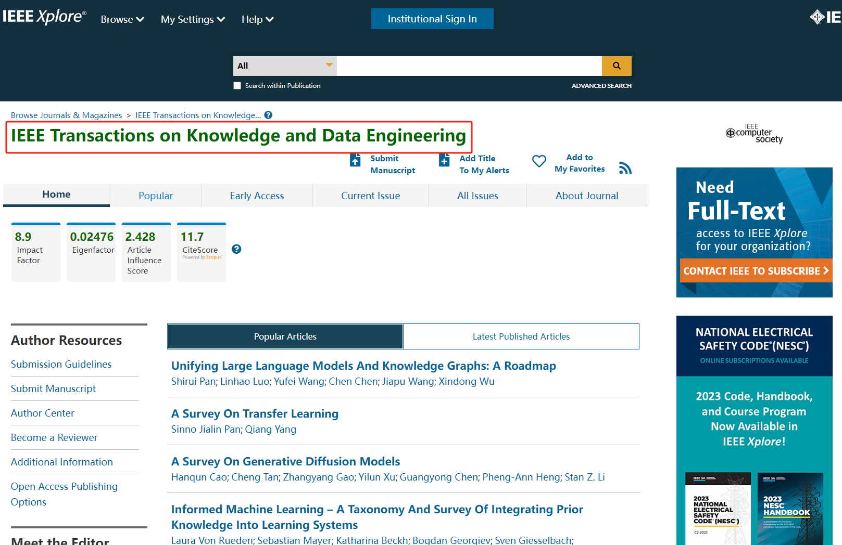Open Unifying Large Language Models article
This screenshot has height=545, width=842.
(x=363, y=366)
